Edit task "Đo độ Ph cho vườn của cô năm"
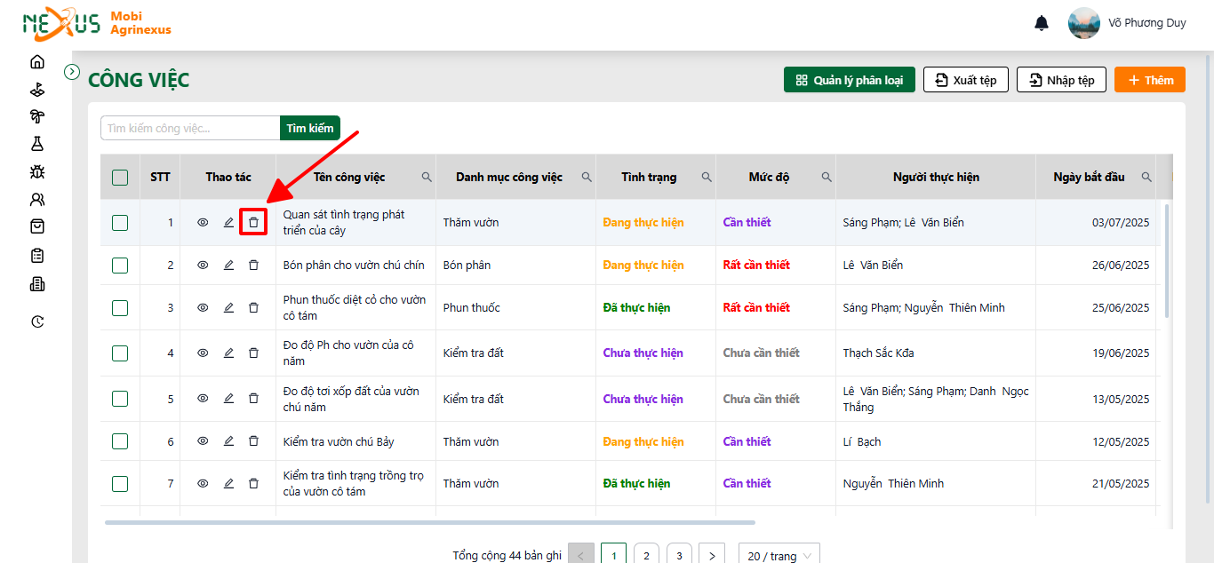Image resolution: width=1214 pixels, height=563 pixels. 228,353
